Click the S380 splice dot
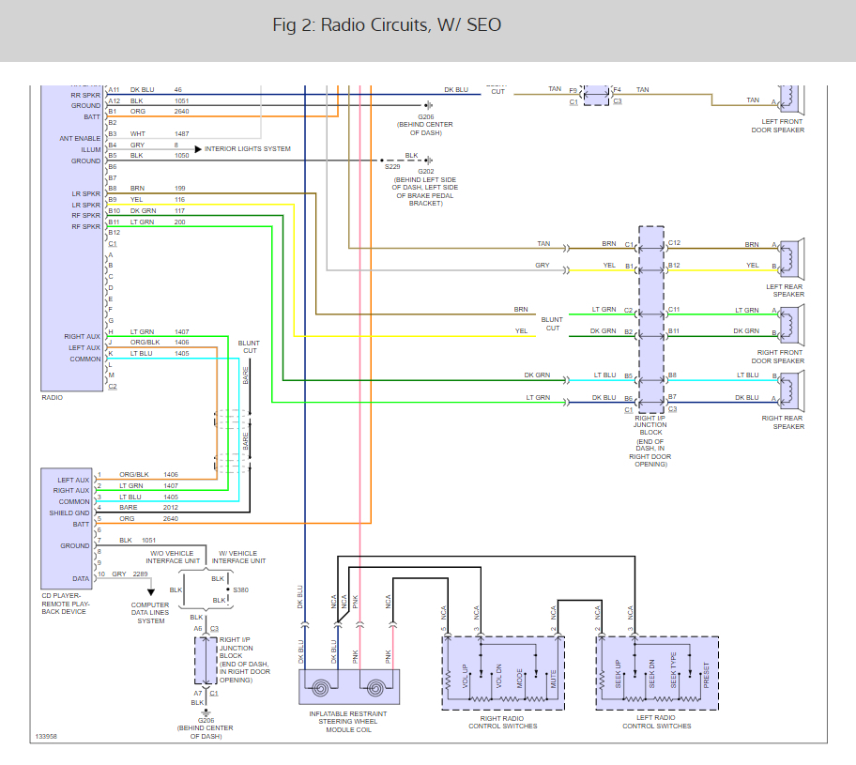The height and width of the screenshot is (765, 856). 228,590
